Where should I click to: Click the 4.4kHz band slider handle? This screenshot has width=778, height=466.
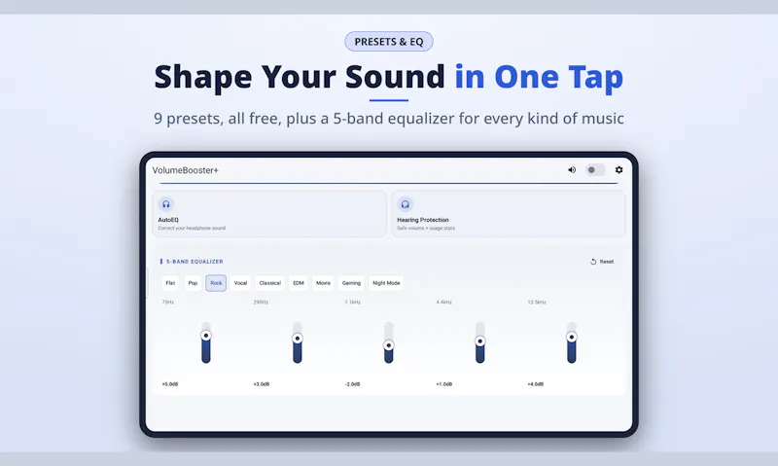pyautogui.click(x=479, y=341)
